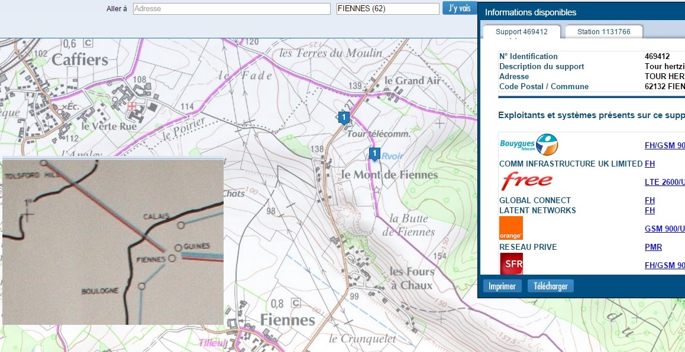The width and height of the screenshot is (685, 352).
Task: Click the les Fours à Chaux map label
Action: pyautogui.click(x=412, y=279)
